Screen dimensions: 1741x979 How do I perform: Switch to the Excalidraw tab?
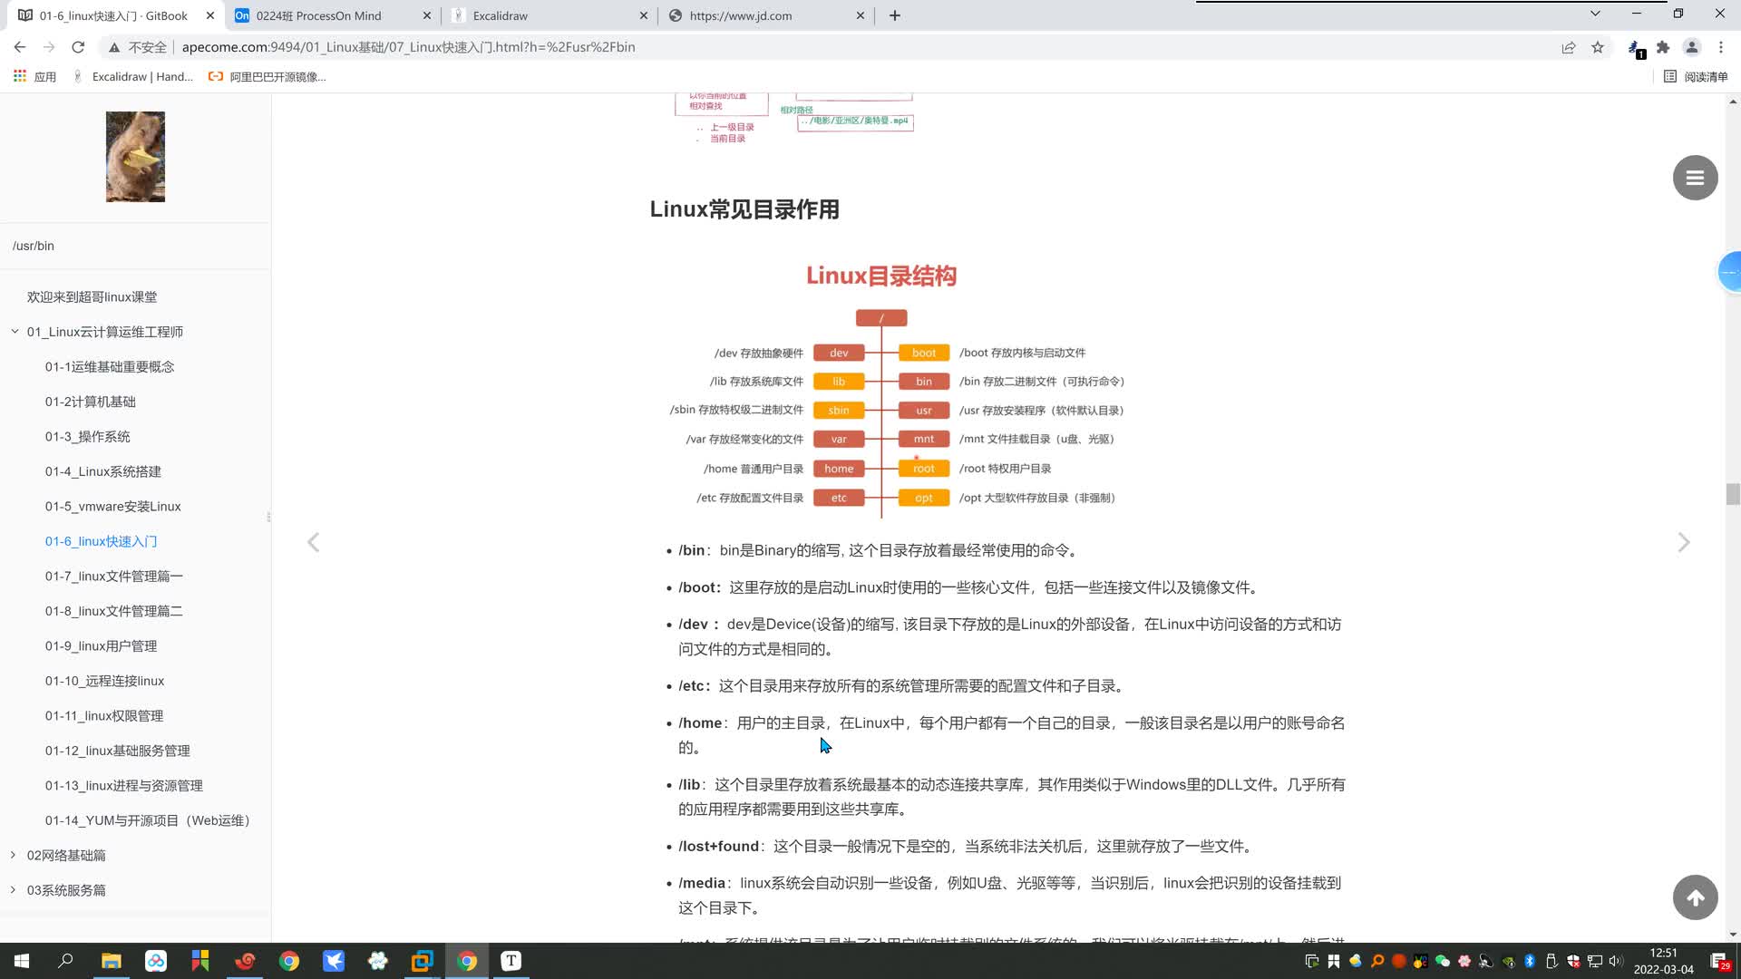coord(550,15)
